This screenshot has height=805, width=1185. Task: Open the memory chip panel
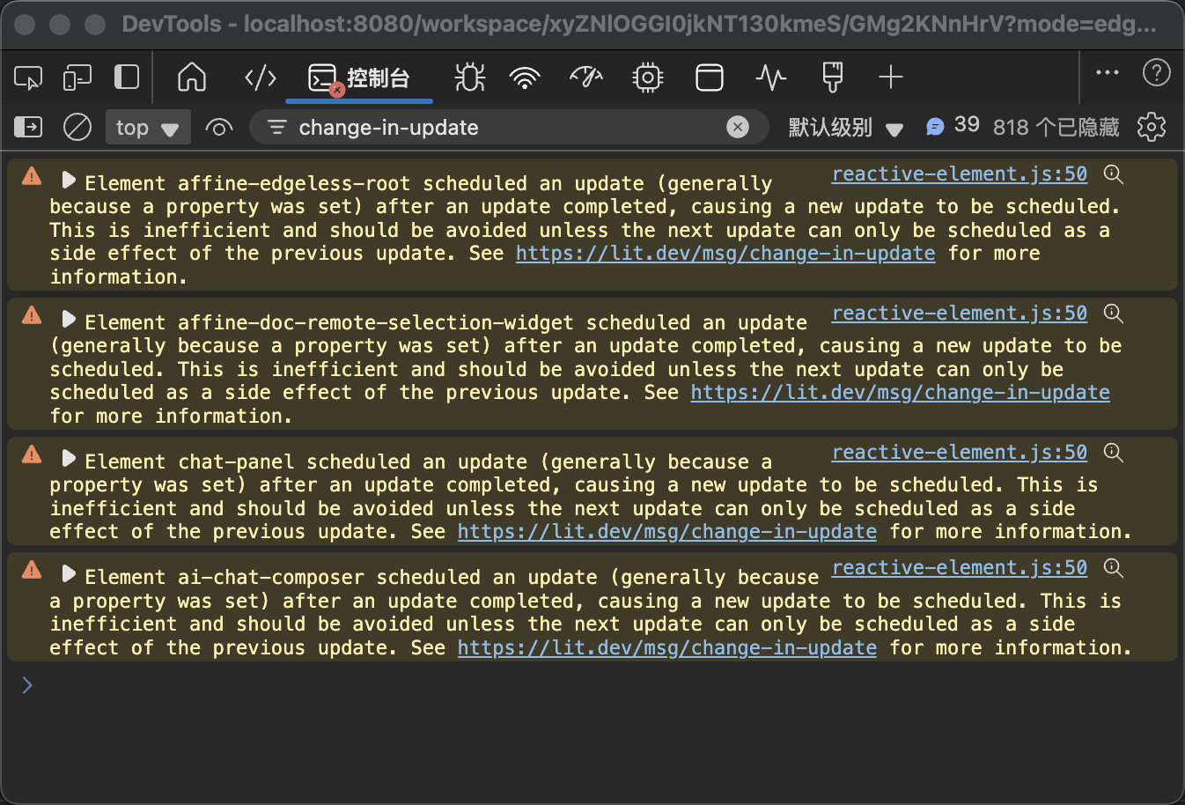[647, 78]
